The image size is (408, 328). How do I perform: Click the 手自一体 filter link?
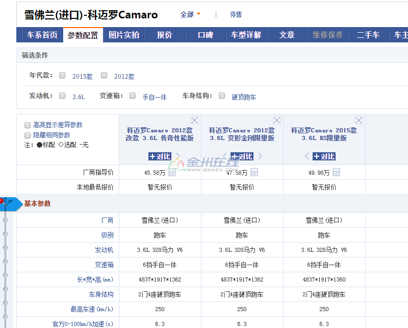(155, 97)
